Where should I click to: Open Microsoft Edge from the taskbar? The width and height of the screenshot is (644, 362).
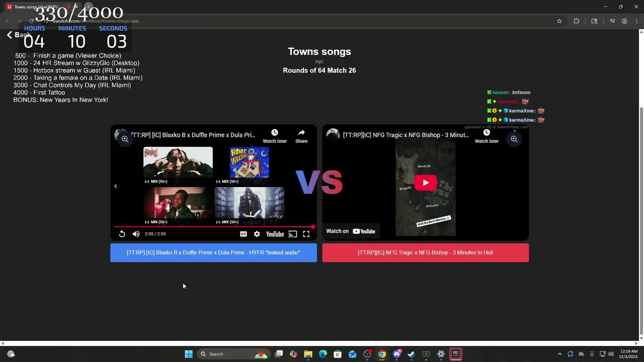[323, 354]
